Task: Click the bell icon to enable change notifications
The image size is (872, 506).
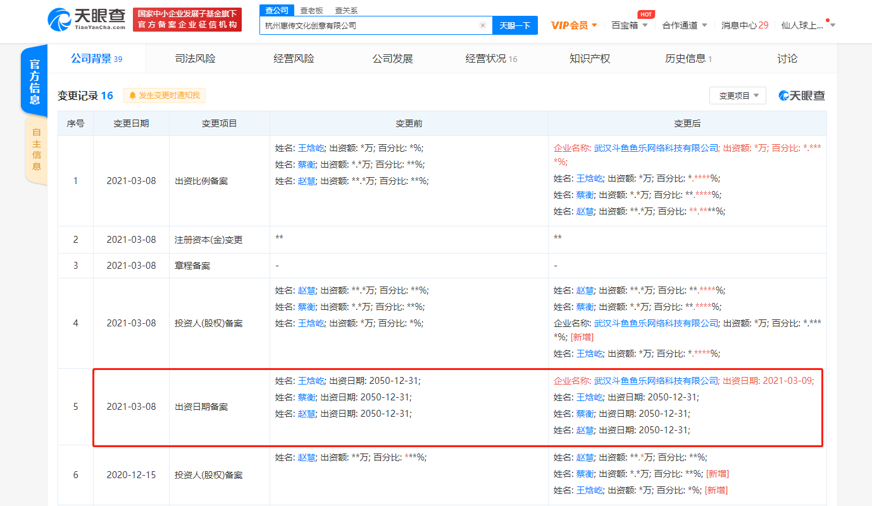Action: pyautogui.click(x=134, y=96)
